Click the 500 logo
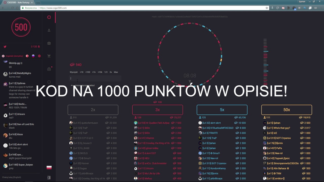324x182 pixels. tap(21, 27)
